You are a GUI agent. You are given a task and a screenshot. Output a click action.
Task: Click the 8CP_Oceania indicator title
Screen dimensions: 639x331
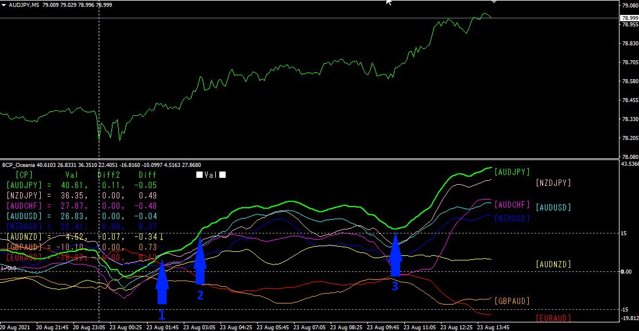(19, 165)
